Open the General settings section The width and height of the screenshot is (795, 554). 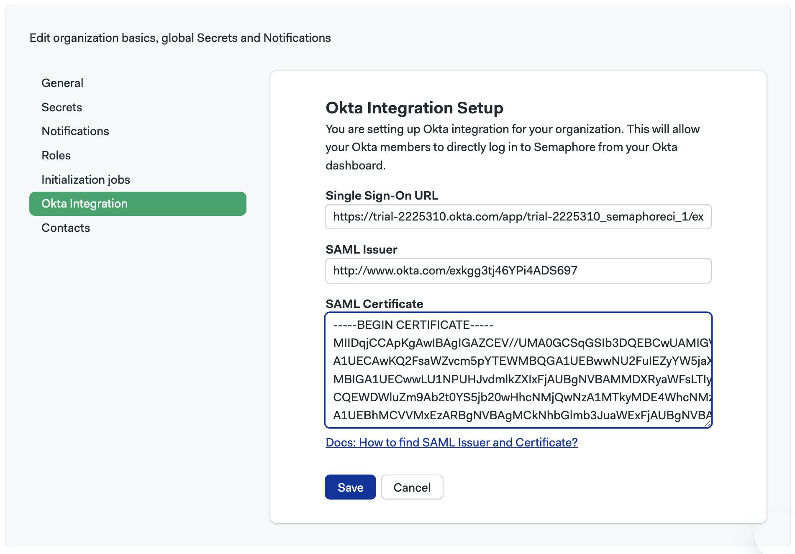point(62,83)
